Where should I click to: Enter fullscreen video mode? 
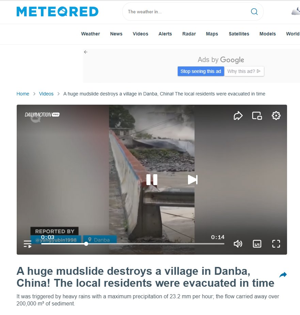click(x=276, y=244)
